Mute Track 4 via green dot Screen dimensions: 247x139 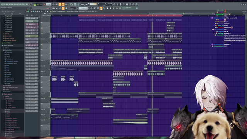coord(49,37)
